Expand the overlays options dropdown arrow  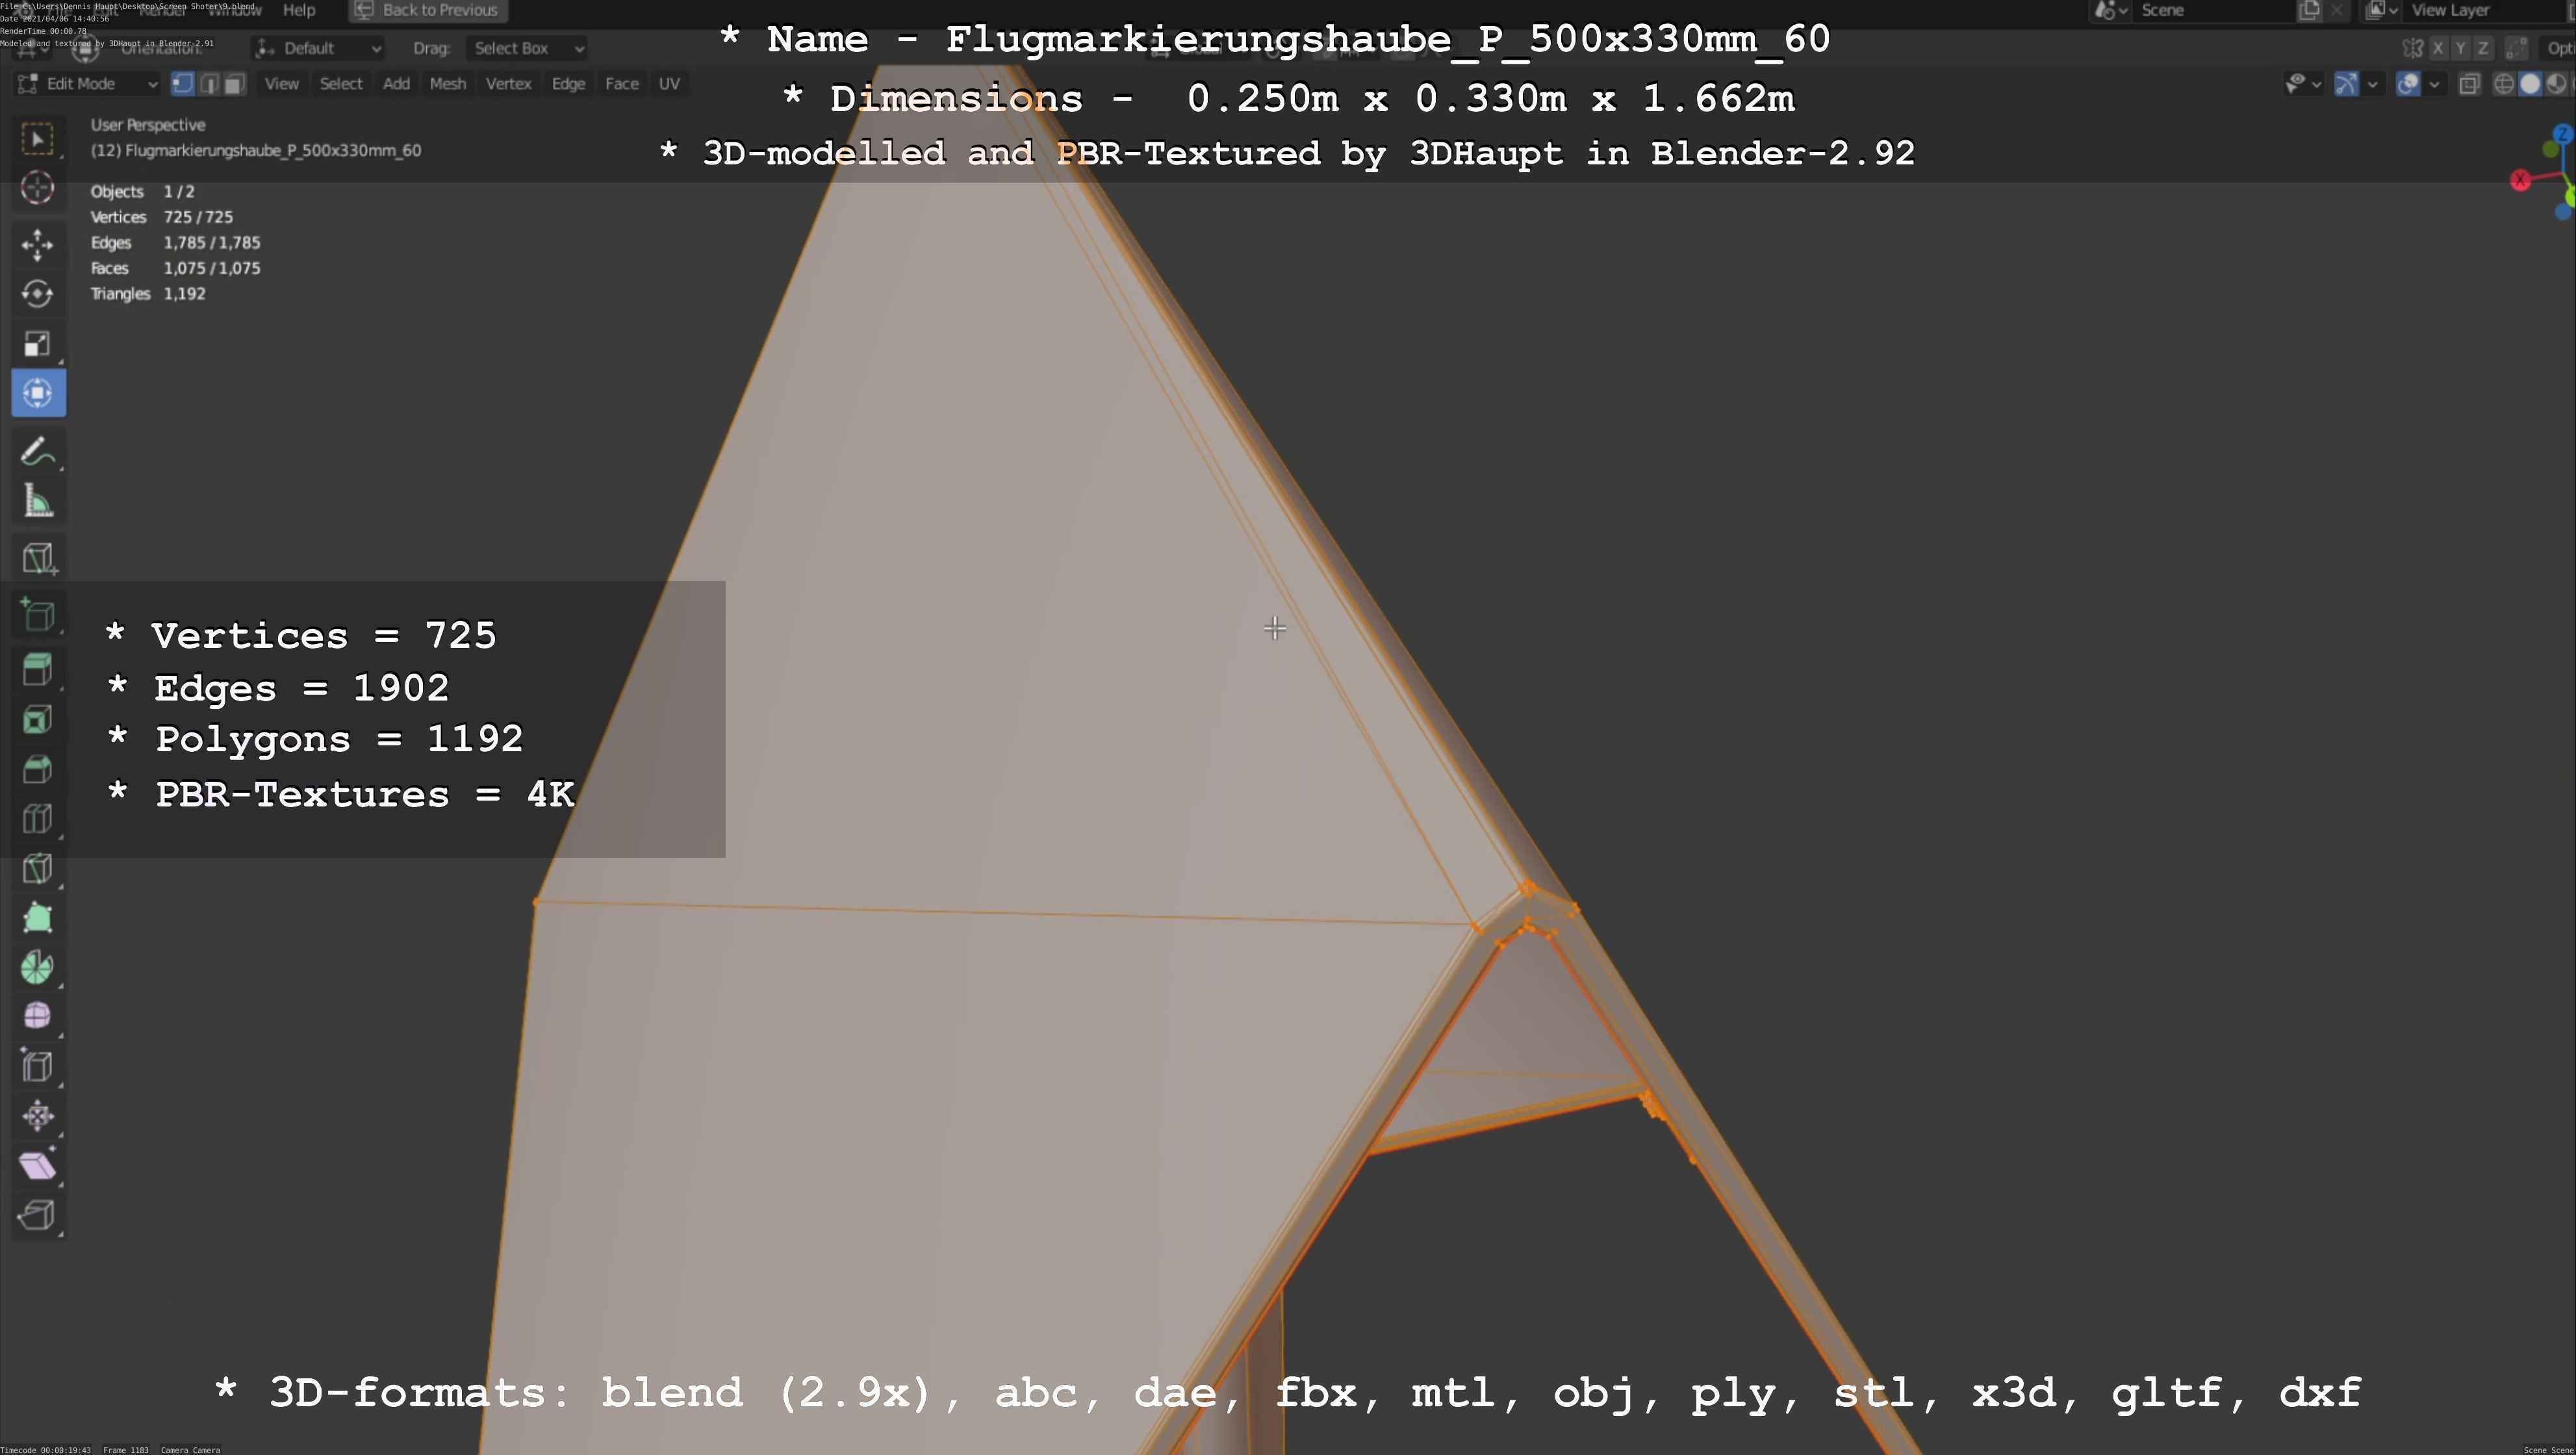pyautogui.click(x=2434, y=84)
